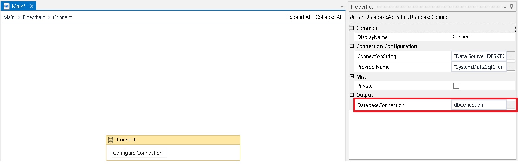Select the Main* workflow tab

(x=19, y=6)
